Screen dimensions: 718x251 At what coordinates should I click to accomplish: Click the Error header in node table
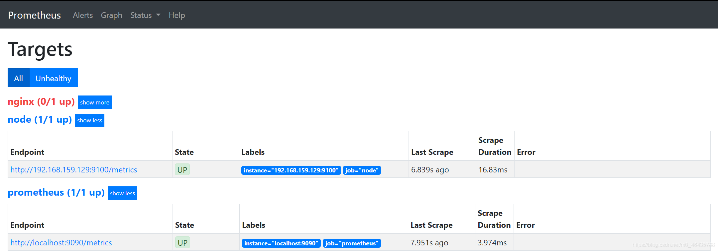point(526,152)
